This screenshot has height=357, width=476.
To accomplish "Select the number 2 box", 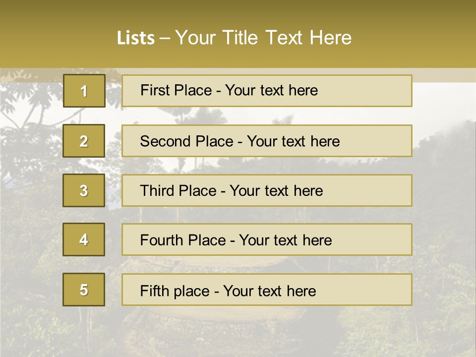I will 84,141.
